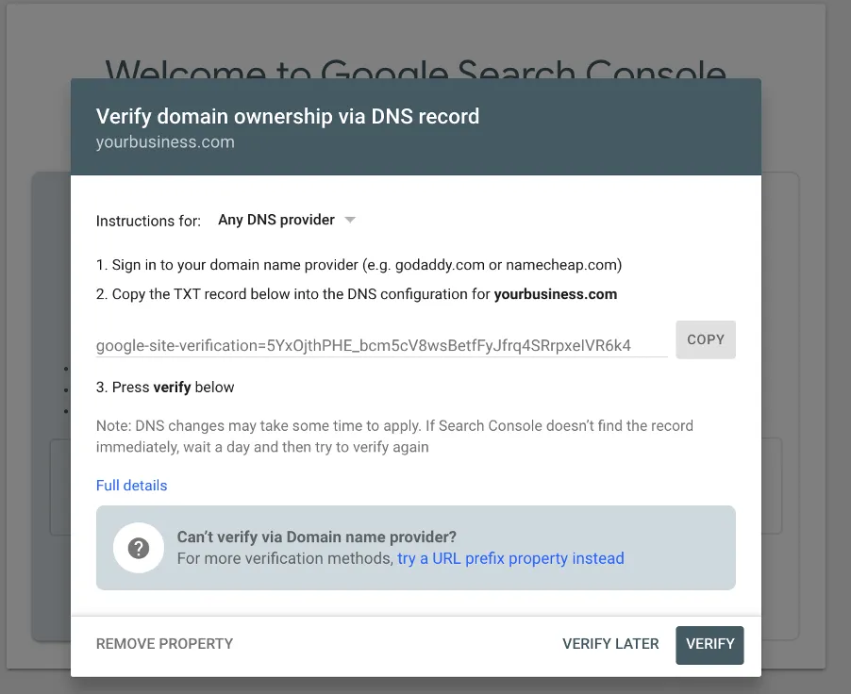Click the "Instructions for:" label
This screenshot has height=694, width=851.
148,221
